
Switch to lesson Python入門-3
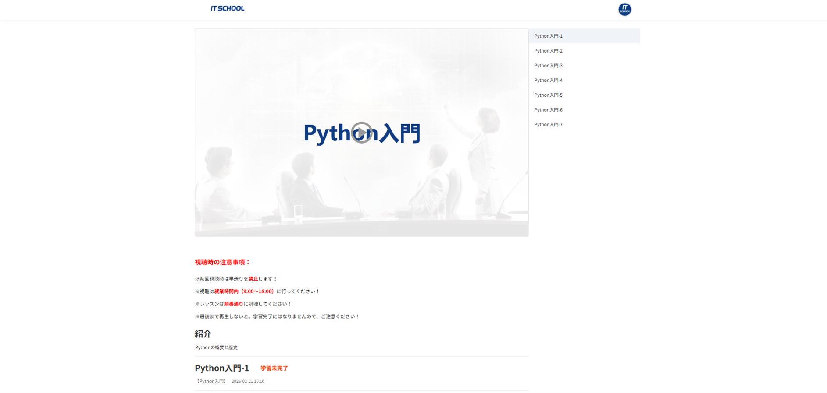point(548,66)
